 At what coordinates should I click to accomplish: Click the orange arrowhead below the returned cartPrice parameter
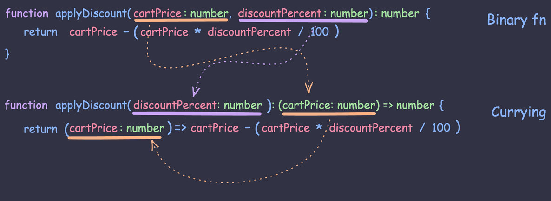(154, 145)
